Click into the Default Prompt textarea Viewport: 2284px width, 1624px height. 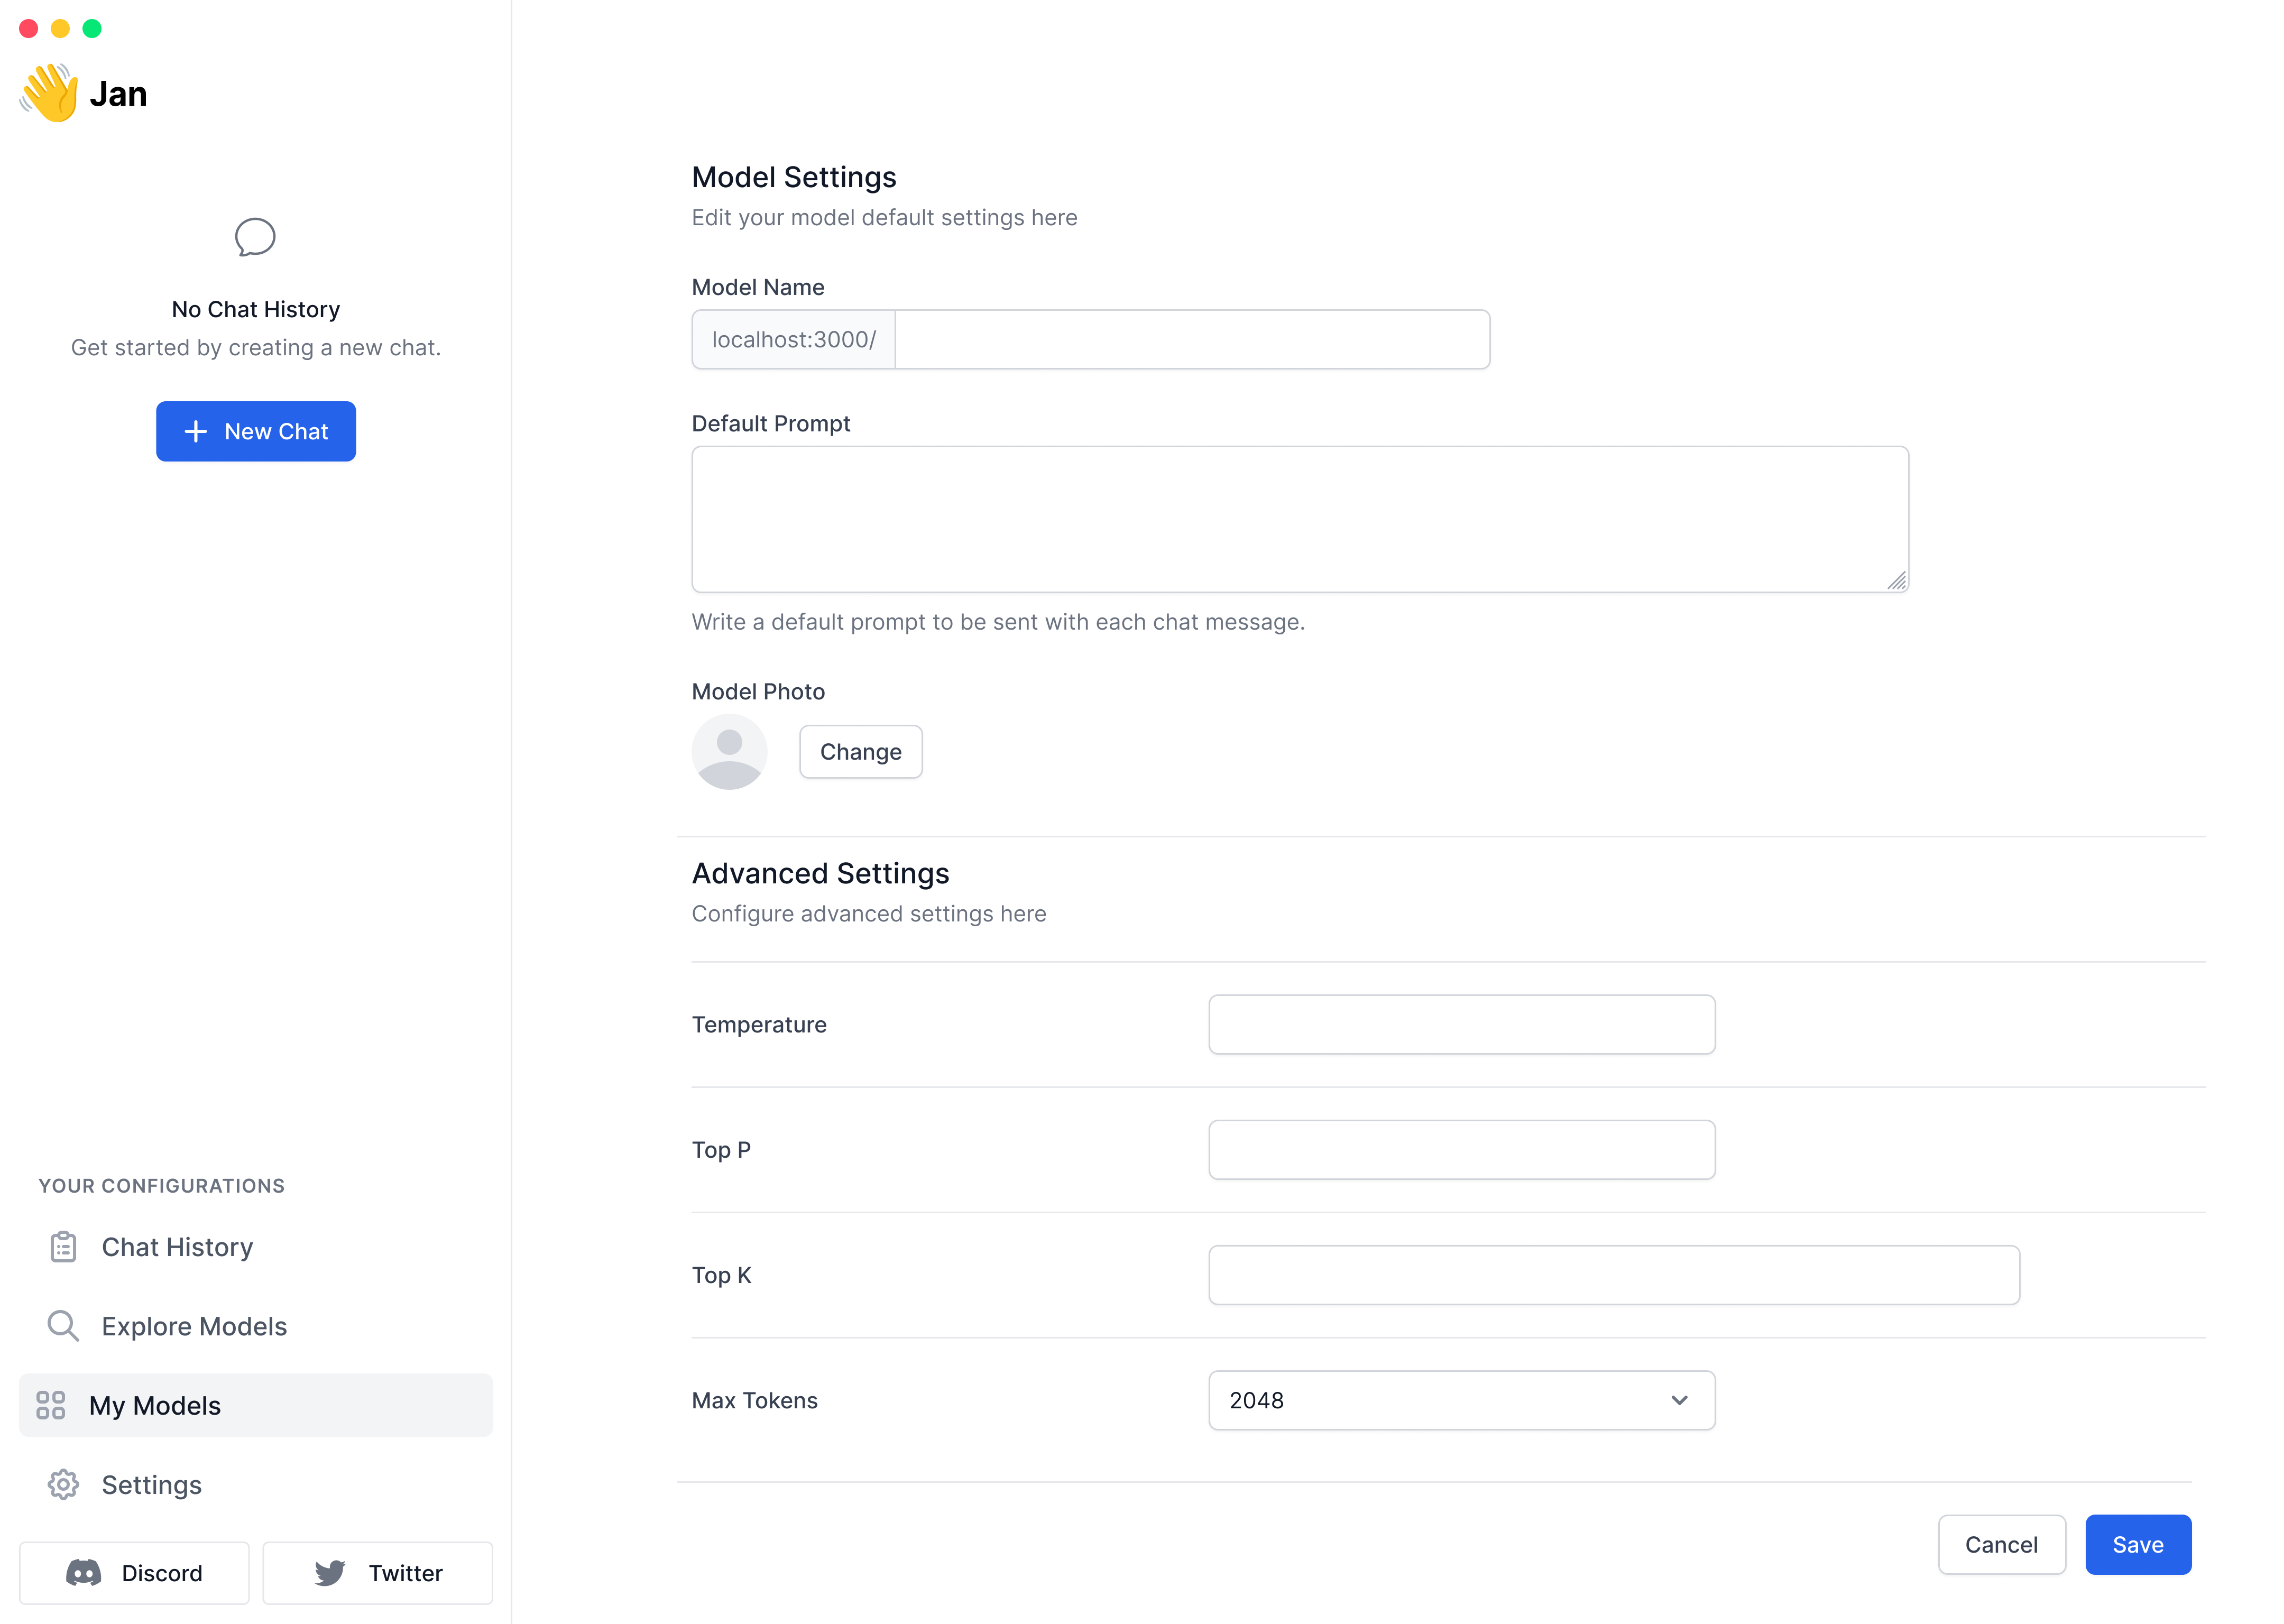click(x=1299, y=519)
